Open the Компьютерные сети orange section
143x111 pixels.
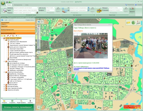click(18, 30)
